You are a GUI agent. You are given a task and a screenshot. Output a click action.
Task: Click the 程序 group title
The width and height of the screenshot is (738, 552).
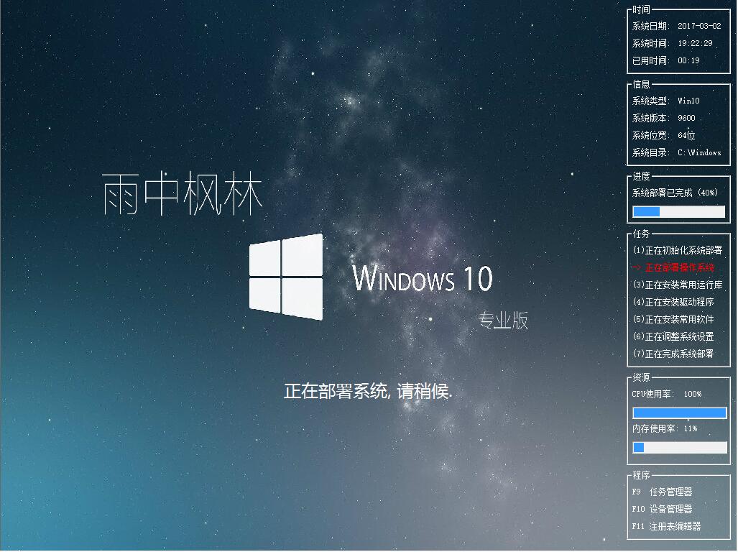[x=641, y=475]
